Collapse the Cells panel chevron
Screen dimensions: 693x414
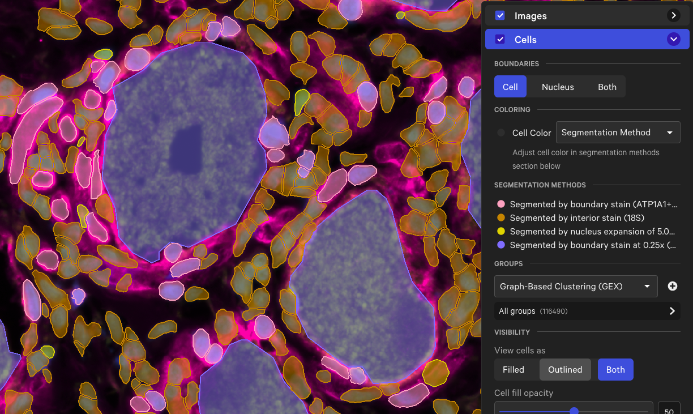(673, 39)
